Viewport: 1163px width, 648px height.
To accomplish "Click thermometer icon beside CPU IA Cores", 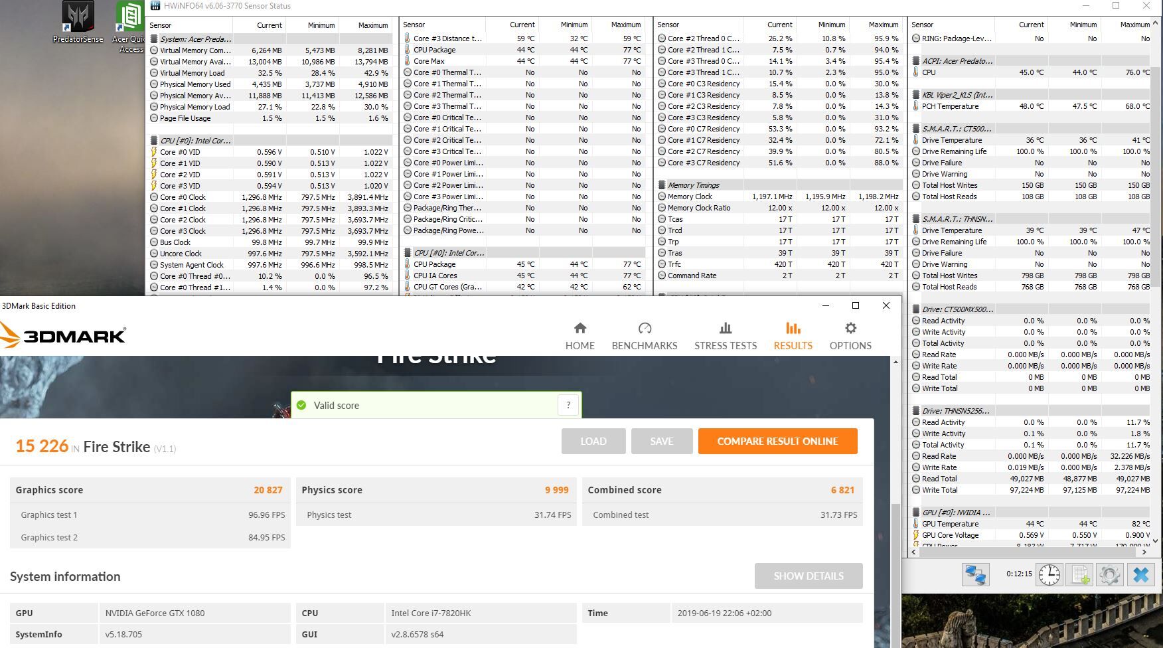I will [x=408, y=276].
